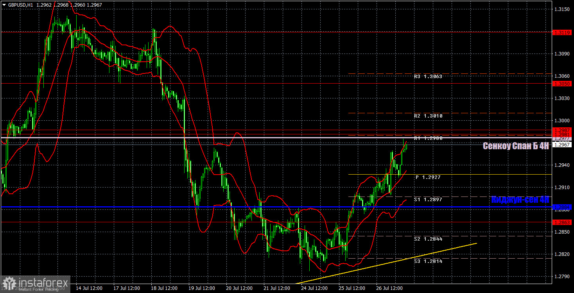This screenshot has height=293, width=574.
Task: Click the 14 Jul 12:00 time label
Action: coord(88,288)
